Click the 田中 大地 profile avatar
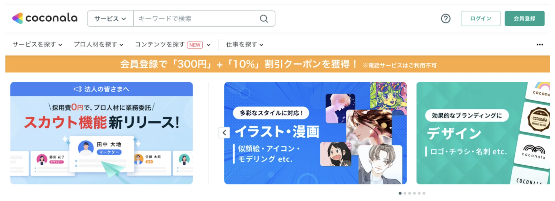The height and width of the screenshot is (201, 555). [x=86, y=148]
